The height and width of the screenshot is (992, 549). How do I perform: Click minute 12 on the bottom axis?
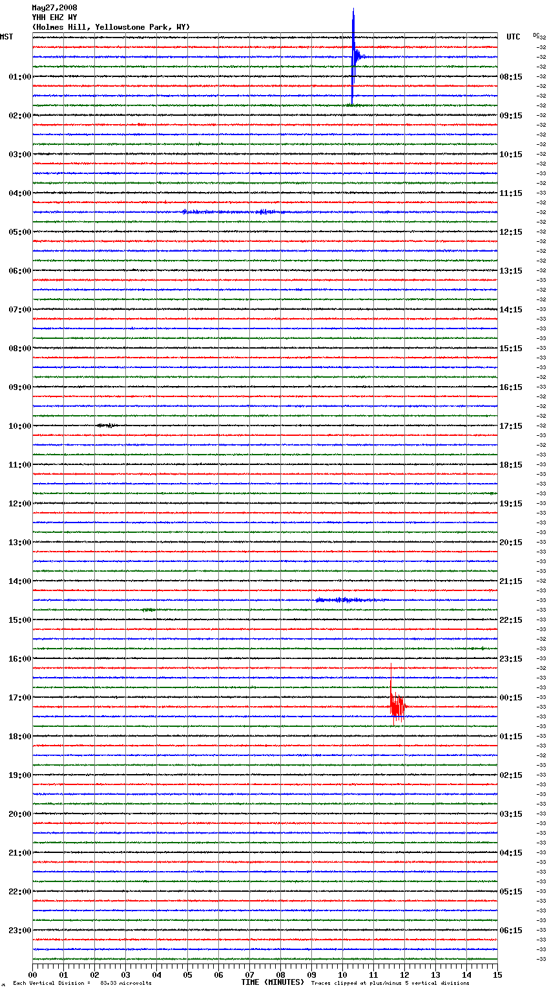click(404, 975)
